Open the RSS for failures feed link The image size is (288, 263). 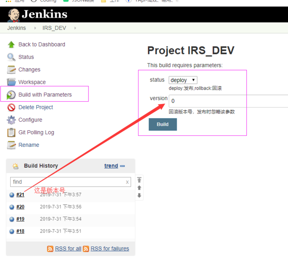tap(110, 248)
